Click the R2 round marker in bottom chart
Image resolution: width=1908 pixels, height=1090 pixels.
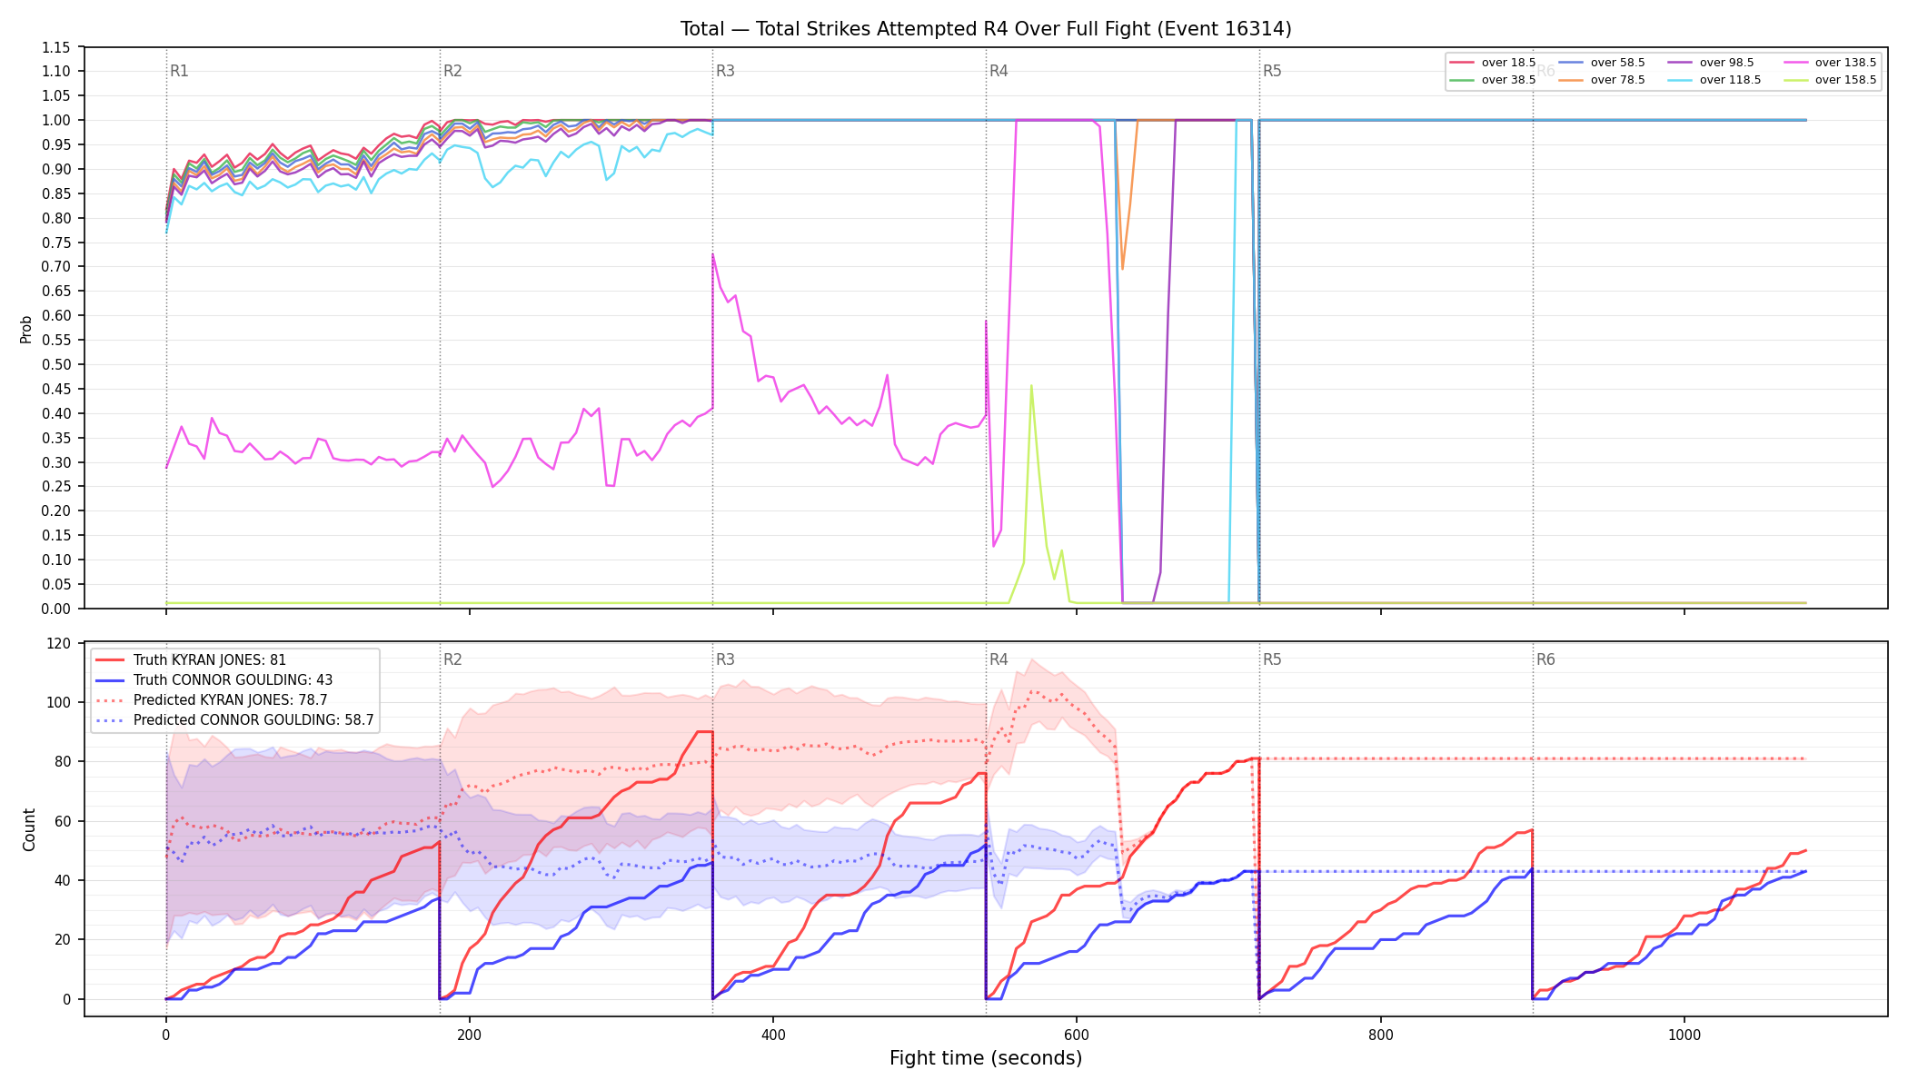tap(452, 659)
